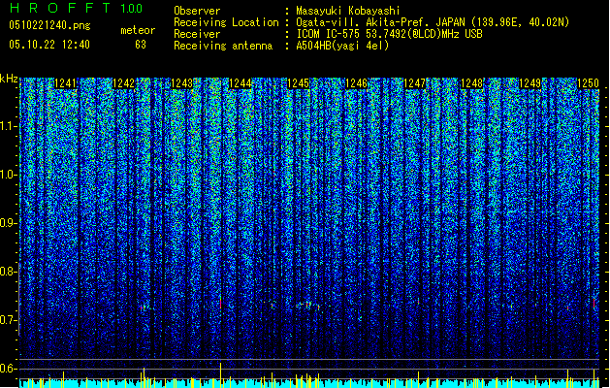Click the HROFFT 1.0.0 title text
610x388 pixels.
77,8
